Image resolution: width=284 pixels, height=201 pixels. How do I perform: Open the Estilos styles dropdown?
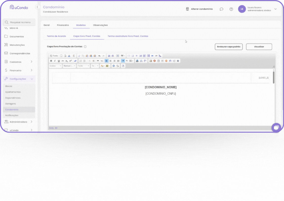(x=55, y=66)
